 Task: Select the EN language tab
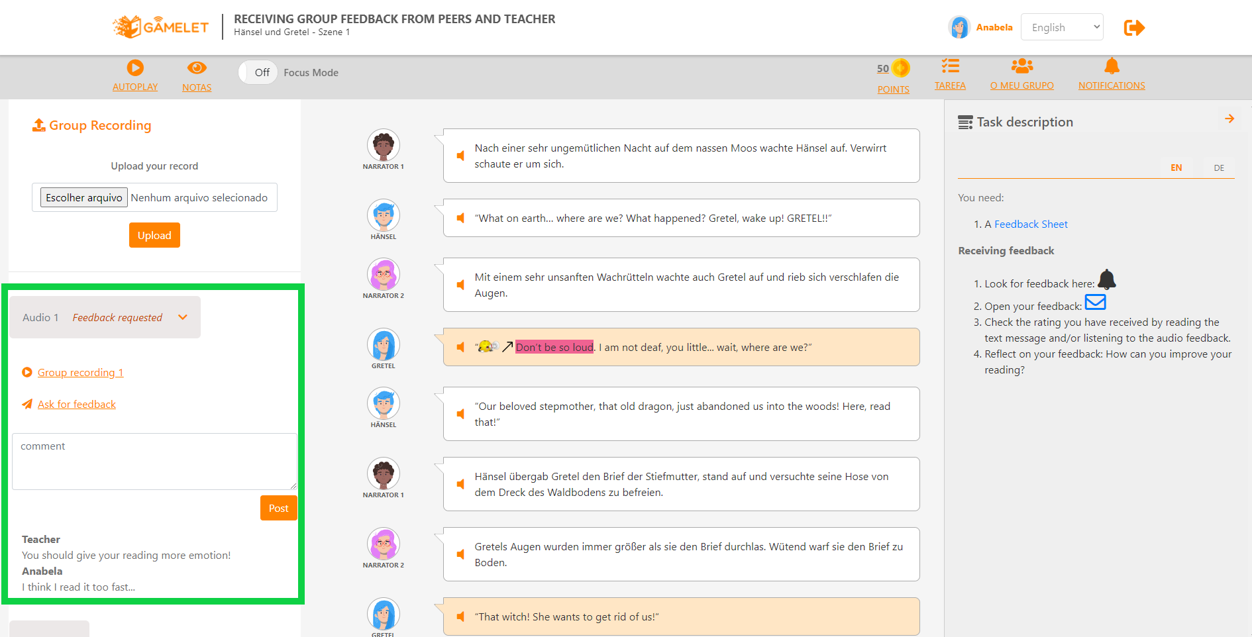point(1176,168)
